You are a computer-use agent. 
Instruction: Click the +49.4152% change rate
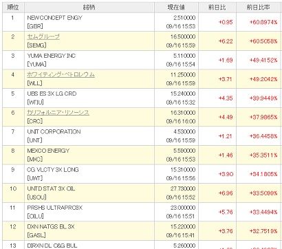tap(263, 61)
